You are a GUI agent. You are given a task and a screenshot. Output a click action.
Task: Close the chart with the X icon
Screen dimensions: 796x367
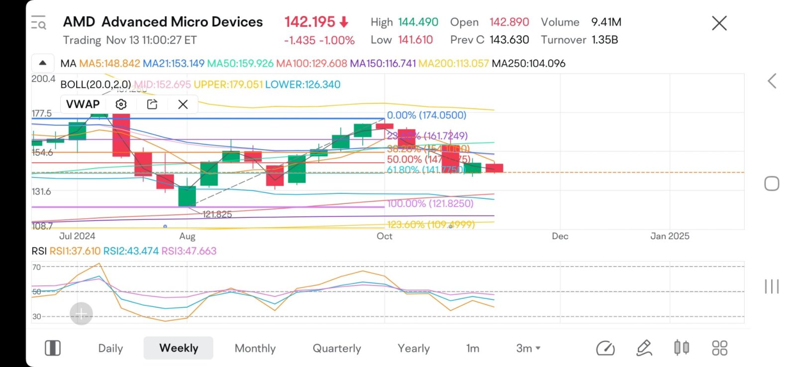click(x=719, y=23)
